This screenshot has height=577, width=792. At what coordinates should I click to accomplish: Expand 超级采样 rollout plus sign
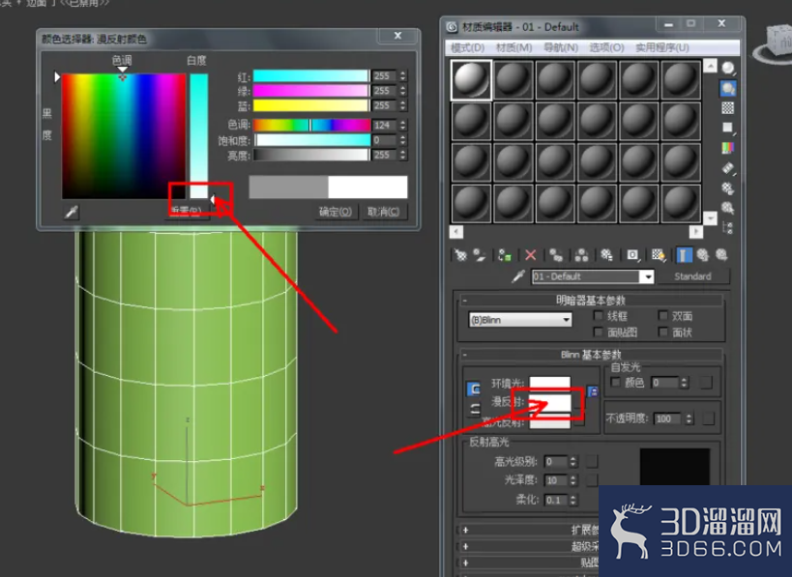point(465,546)
